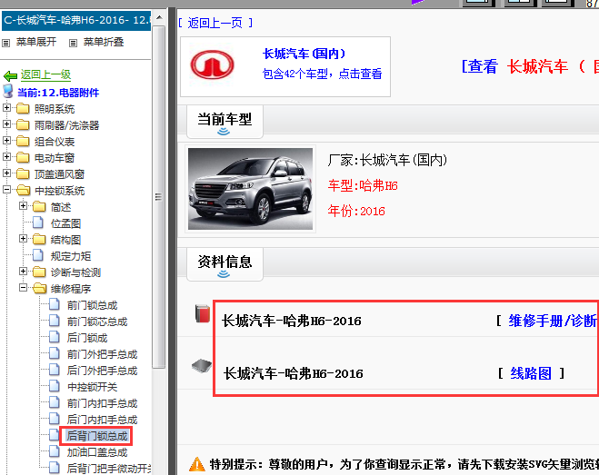Expand the 诊断与检测 subfolder
This screenshot has height=475, width=599.
23,272
